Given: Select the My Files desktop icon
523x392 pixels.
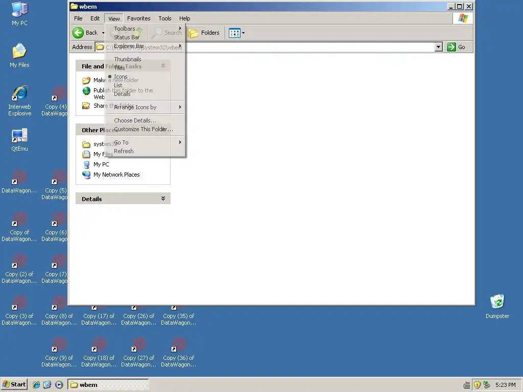Looking at the screenshot, I should (19, 51).
